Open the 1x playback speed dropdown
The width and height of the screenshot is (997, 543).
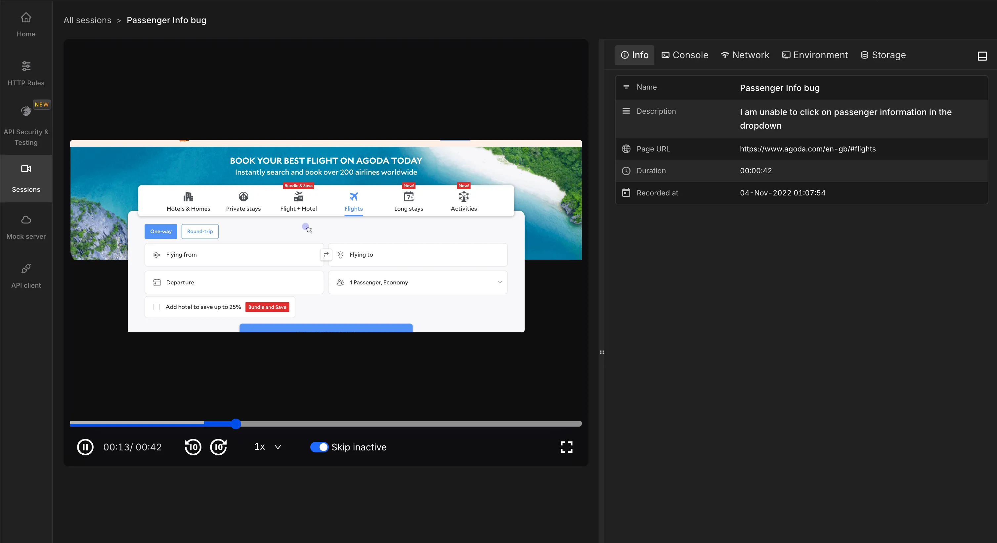coord(267,447)
